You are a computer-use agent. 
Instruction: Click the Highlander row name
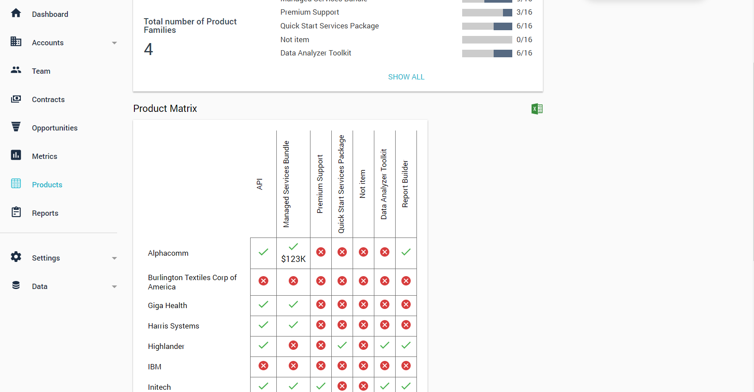(x=166, y=346)
